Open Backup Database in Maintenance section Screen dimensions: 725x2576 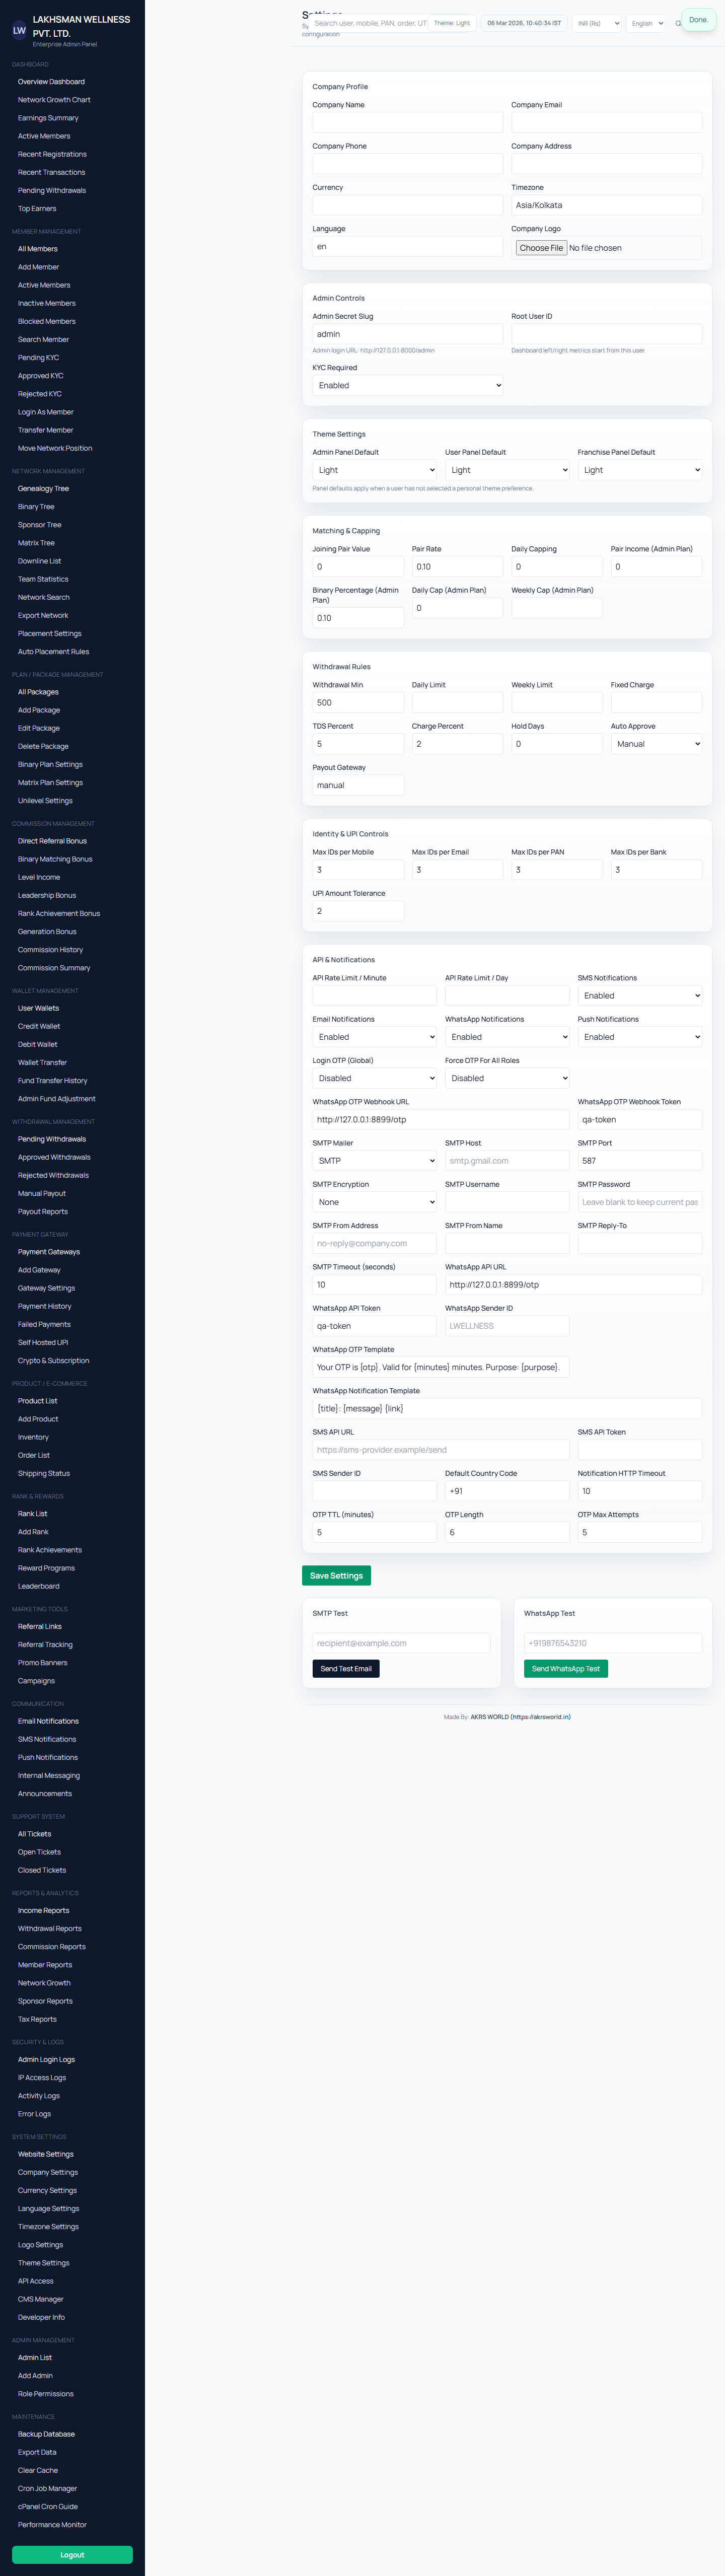click(46, 2434)
